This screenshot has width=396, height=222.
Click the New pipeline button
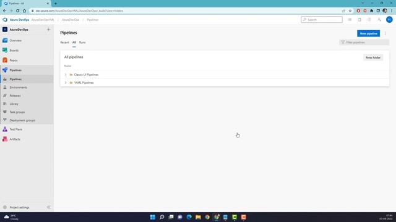click(x=368, y=33)
